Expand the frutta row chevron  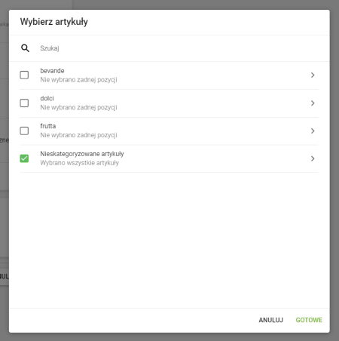click(x=313, y=131)
